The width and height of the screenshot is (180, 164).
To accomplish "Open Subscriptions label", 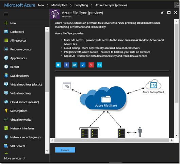I will point(19,111).
